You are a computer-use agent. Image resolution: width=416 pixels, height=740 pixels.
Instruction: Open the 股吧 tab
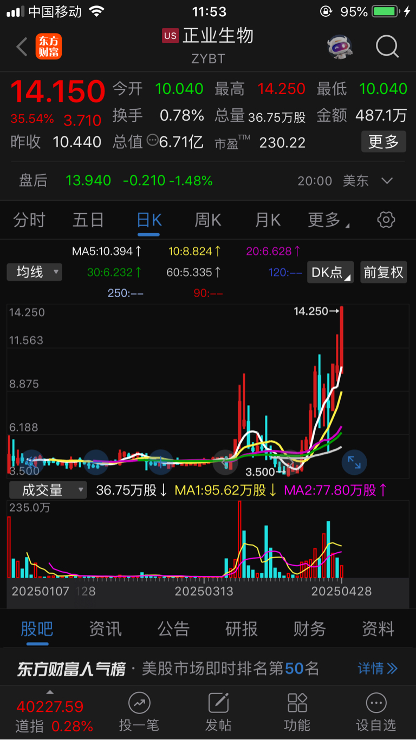[x=37, y=629]
